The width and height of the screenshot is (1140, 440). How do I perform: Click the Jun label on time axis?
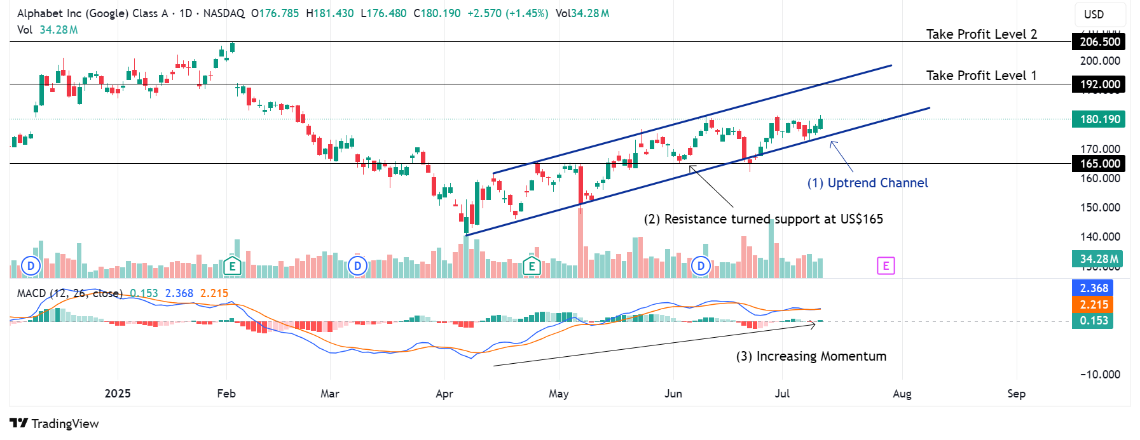click(673, 394)
